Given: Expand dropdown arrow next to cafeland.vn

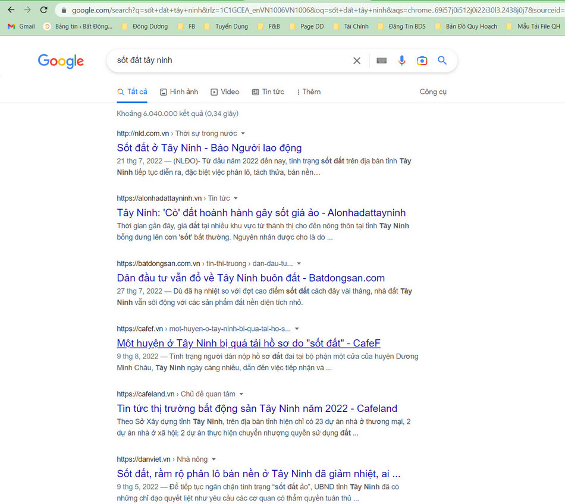Looking at the screenshot, I should pos(241,394).
